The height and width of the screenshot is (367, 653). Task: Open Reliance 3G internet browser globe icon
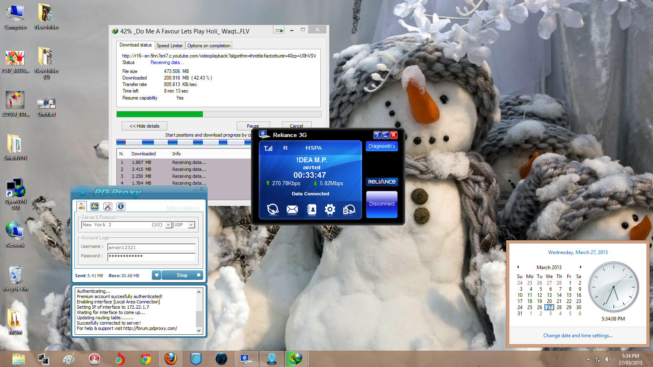point(273,210)
